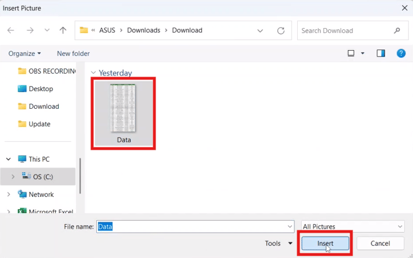Image resolution: width=413 pixels, height=258 pixels.
Task: Open the All Pictures file type dropdown
Action: coord(353,226)
